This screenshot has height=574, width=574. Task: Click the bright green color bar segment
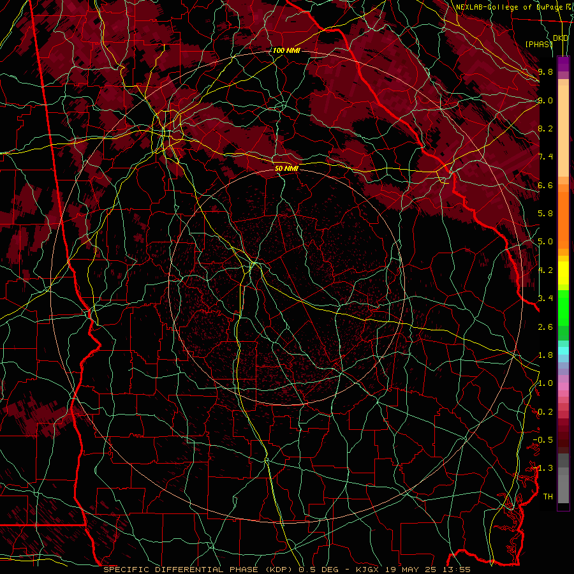[x=563, y=307]
